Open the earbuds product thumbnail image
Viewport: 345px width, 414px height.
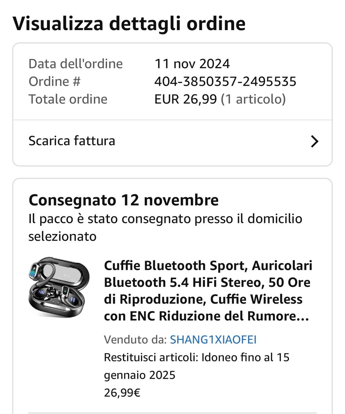click(59, 288)
